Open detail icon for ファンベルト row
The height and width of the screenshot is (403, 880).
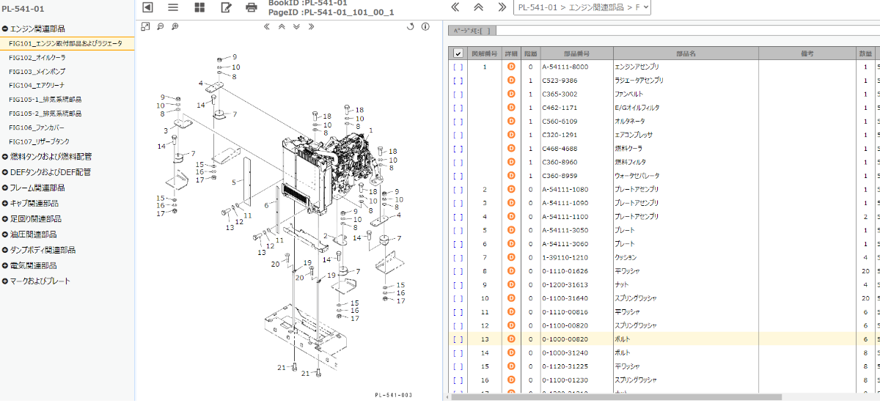click(511, 94)
